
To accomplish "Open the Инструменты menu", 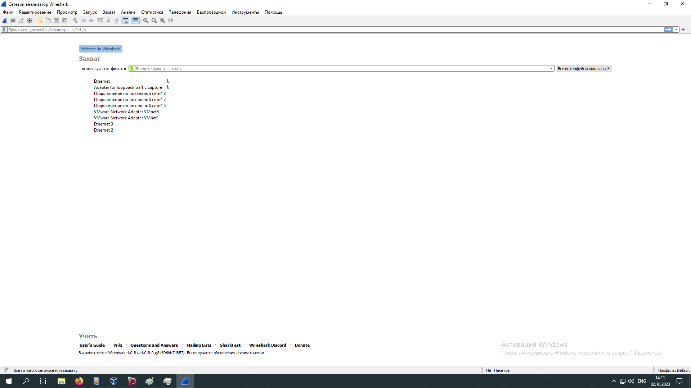I will 245,12.
